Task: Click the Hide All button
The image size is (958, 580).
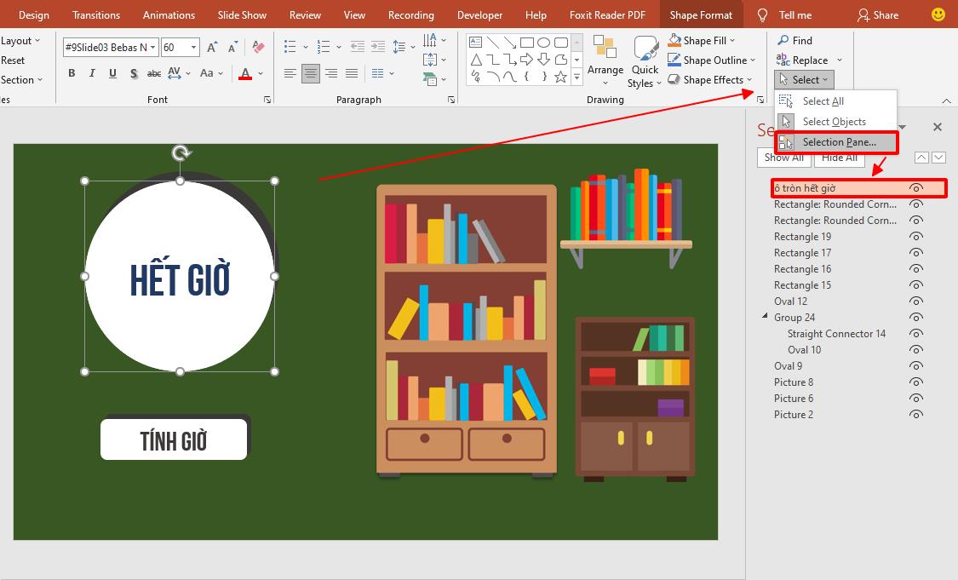Action: [839, 158]
